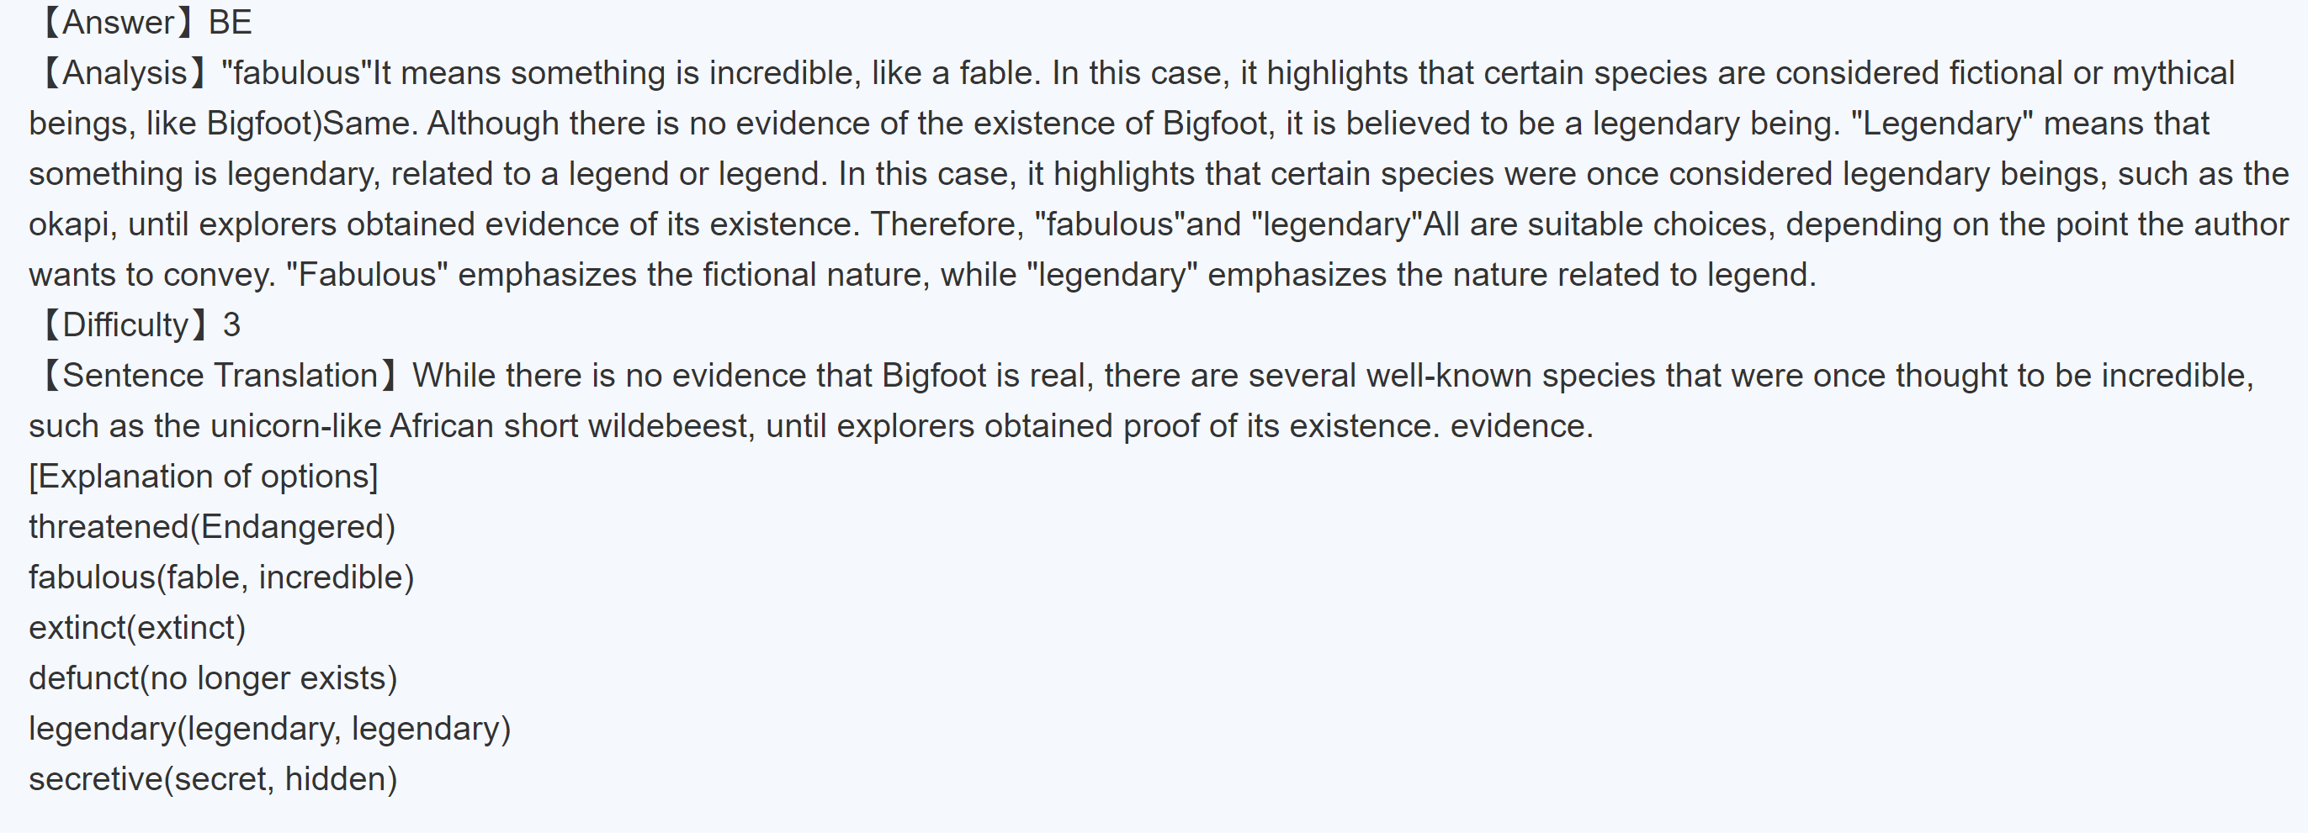Click the Analysis heading label
The image size is (2308, 833).
(125, 72)
